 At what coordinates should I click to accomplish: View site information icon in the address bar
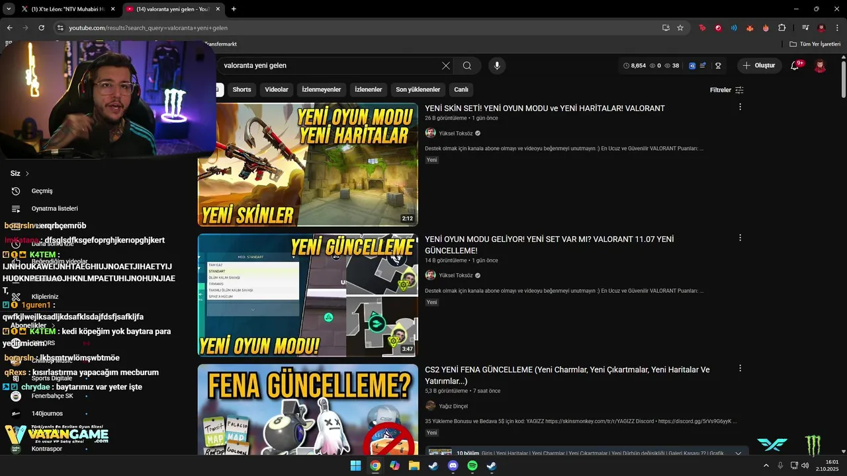click(x=60, y=28)
